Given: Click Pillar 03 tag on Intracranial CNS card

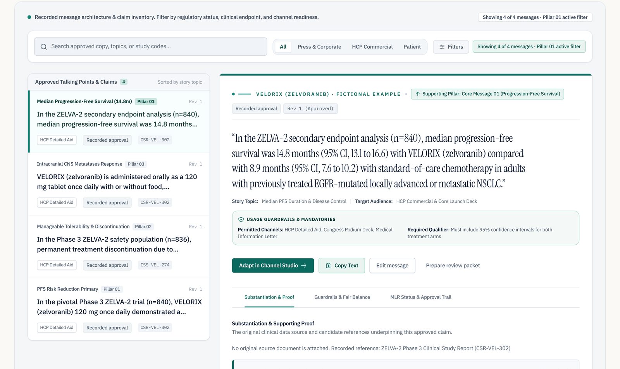Looking at the screenshot, I should click(136, 164).
